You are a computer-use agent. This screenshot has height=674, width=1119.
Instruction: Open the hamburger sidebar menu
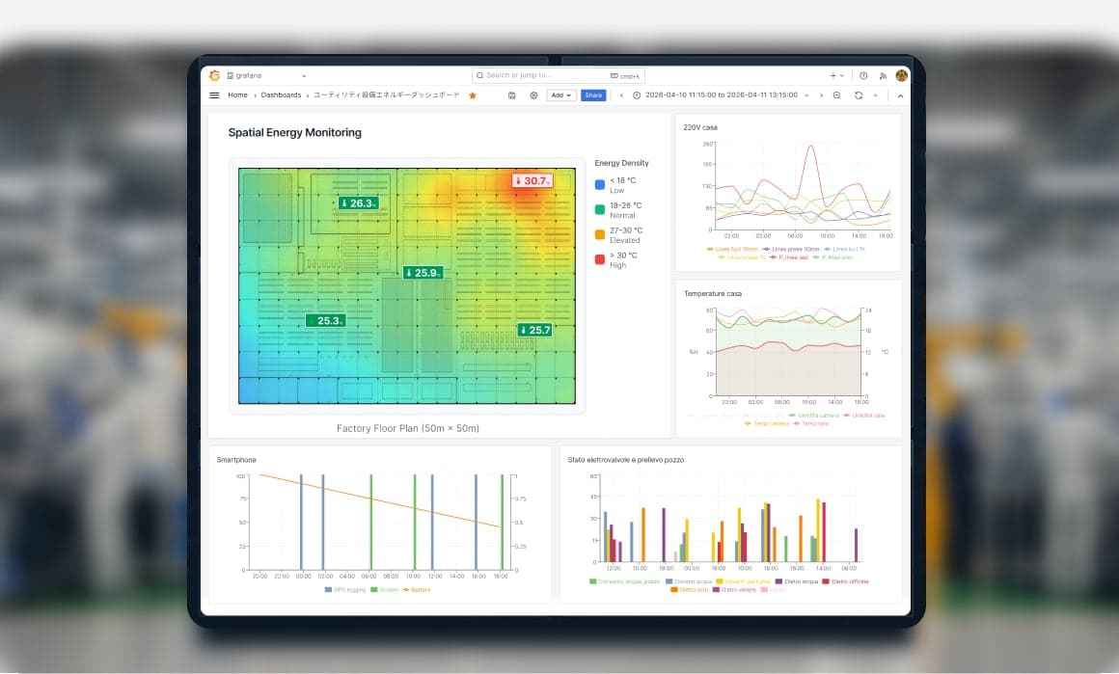[214, 95]
